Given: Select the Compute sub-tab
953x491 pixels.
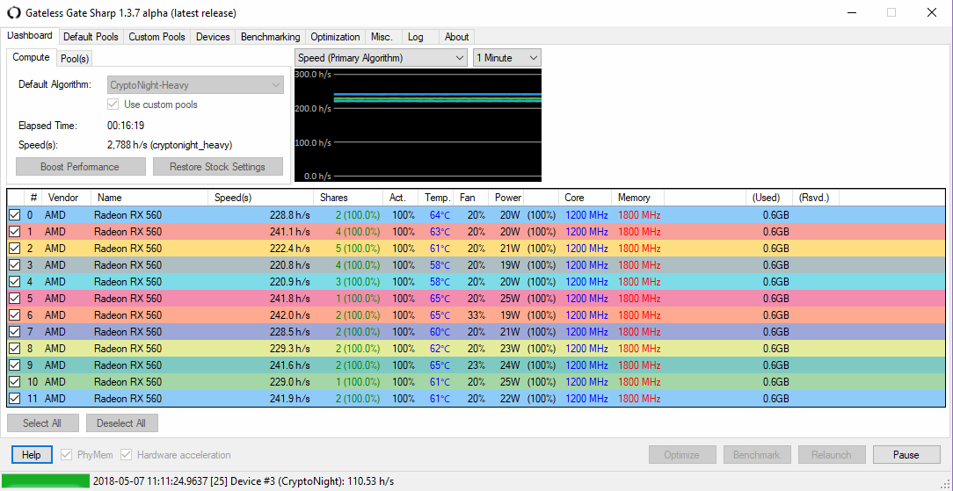Looking at the screenshot, I should (x=31, y=57).
